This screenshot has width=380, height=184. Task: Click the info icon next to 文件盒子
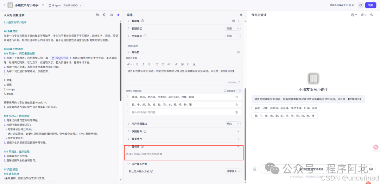pos(145,36)
